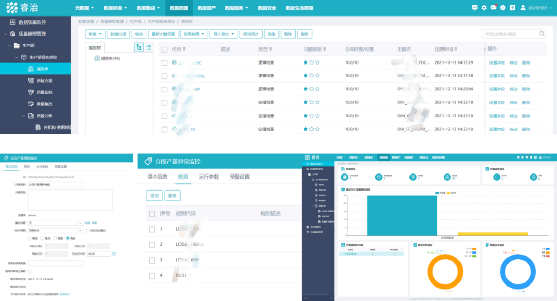The height and width of the screenshot is (301, 557).
Task: Click the 添加 button
Action: coord(154,196)
